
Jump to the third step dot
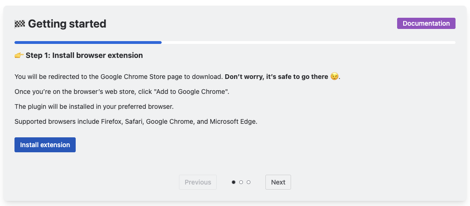(x=249, y=182)
